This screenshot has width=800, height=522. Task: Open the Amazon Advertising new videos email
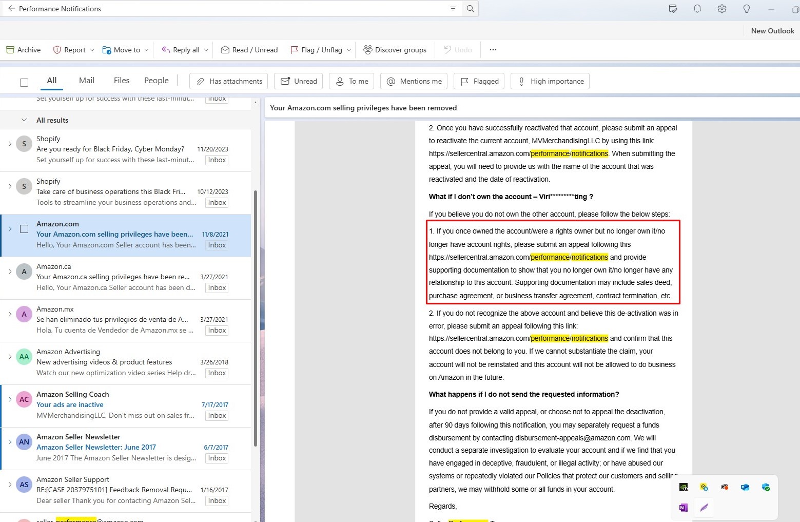pos(126,363)
